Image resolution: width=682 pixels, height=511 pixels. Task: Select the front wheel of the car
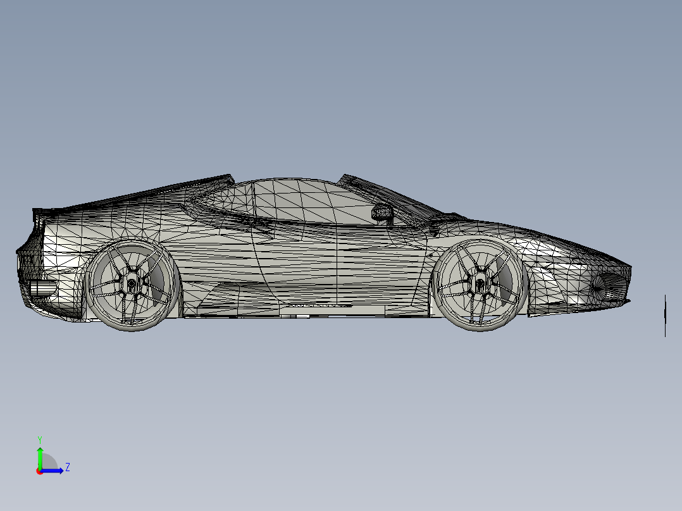point(479,284)
